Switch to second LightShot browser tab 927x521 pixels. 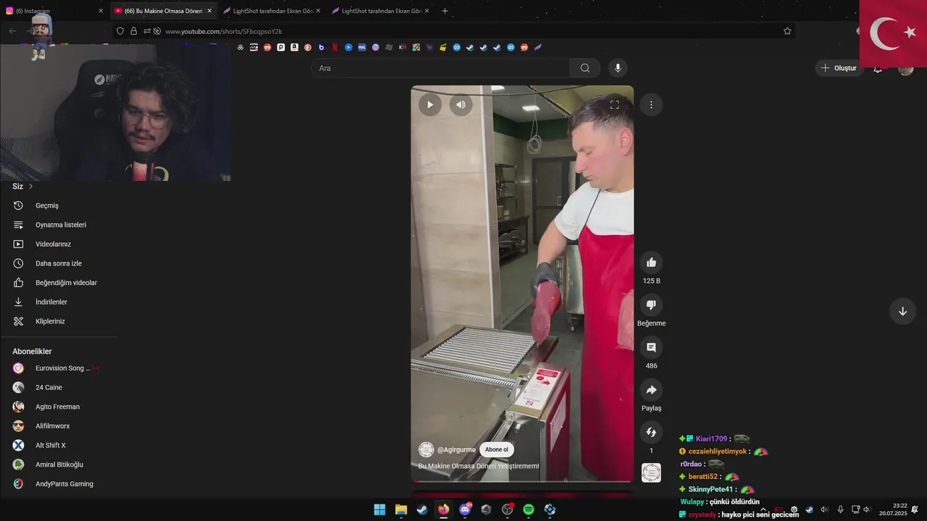[x=380, y=11]
